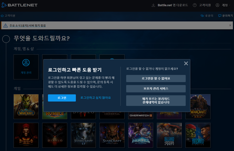Select the Heroes of the Storm tile
Screen dimensions: 234x151
tap(141, 135)
